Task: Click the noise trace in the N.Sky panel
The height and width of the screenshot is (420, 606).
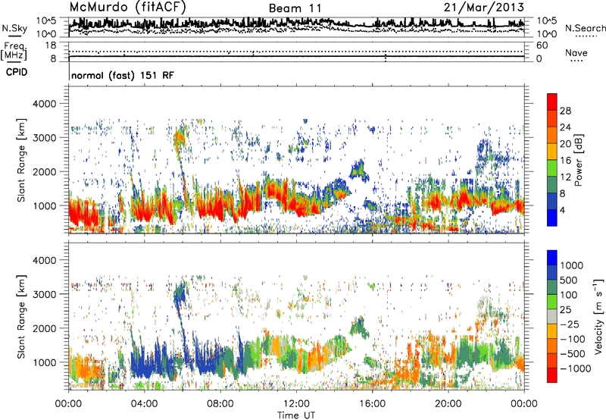Action: (296, 23)
